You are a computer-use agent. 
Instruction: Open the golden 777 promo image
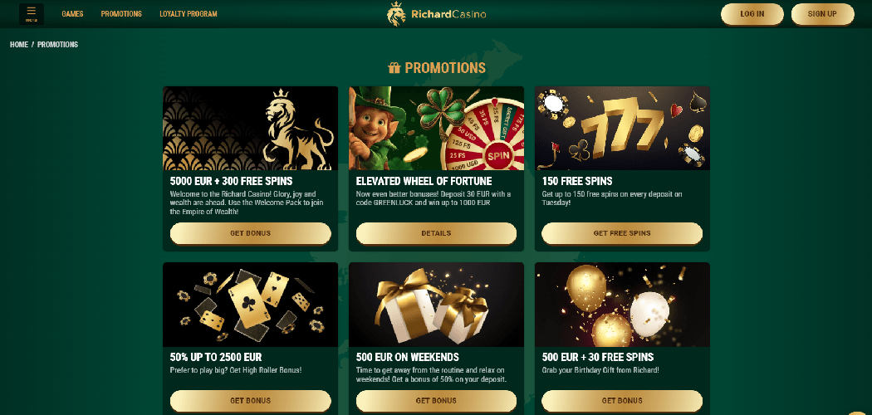(x=622, y=129)
